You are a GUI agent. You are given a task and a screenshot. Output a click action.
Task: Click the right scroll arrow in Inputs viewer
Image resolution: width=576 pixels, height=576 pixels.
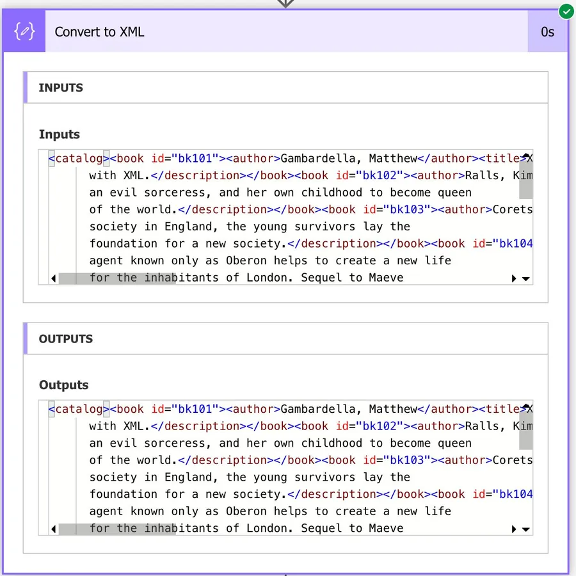(514, 278)
